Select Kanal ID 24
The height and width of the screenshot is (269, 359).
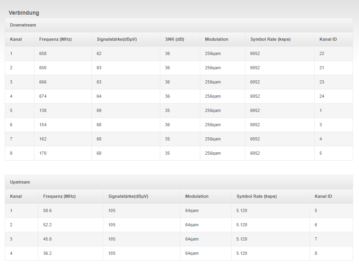pos(322,96)
